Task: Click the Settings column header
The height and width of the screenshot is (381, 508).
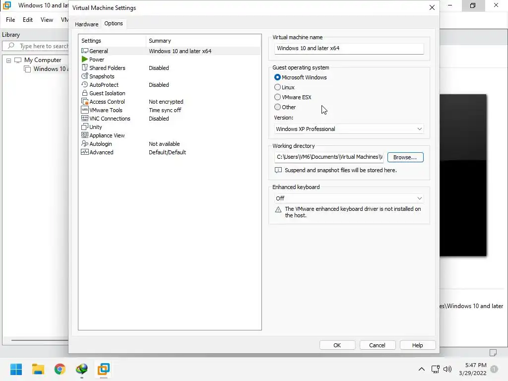Action: (x=112, y=41)
